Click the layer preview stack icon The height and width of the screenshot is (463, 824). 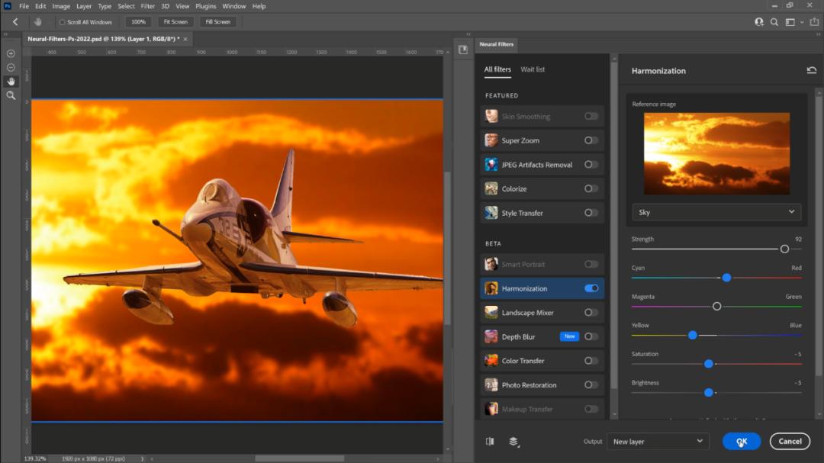pos(513,441)
